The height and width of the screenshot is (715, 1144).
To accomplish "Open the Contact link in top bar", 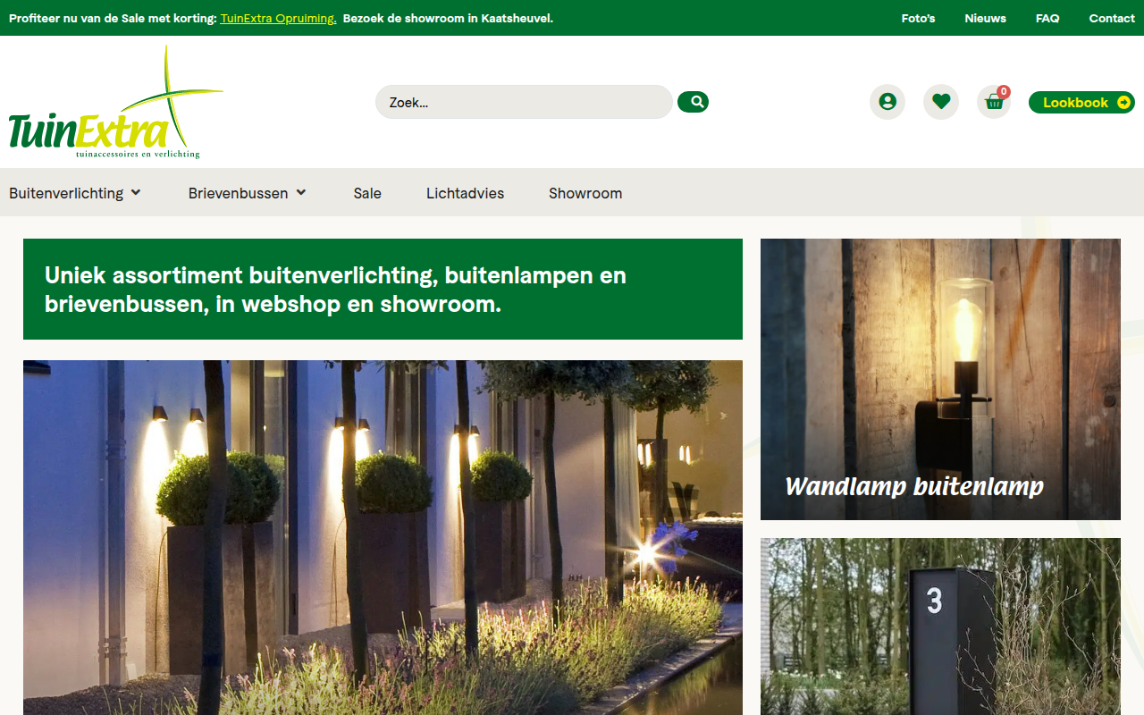I will 1112,18.
